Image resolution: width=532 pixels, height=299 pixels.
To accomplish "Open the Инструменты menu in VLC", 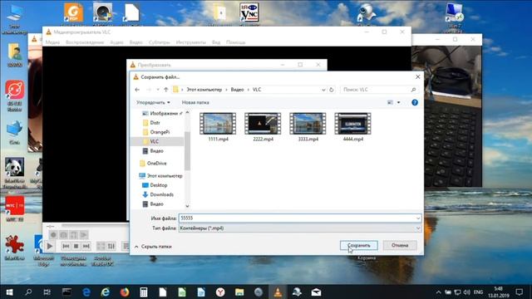I will coord(190,42).
